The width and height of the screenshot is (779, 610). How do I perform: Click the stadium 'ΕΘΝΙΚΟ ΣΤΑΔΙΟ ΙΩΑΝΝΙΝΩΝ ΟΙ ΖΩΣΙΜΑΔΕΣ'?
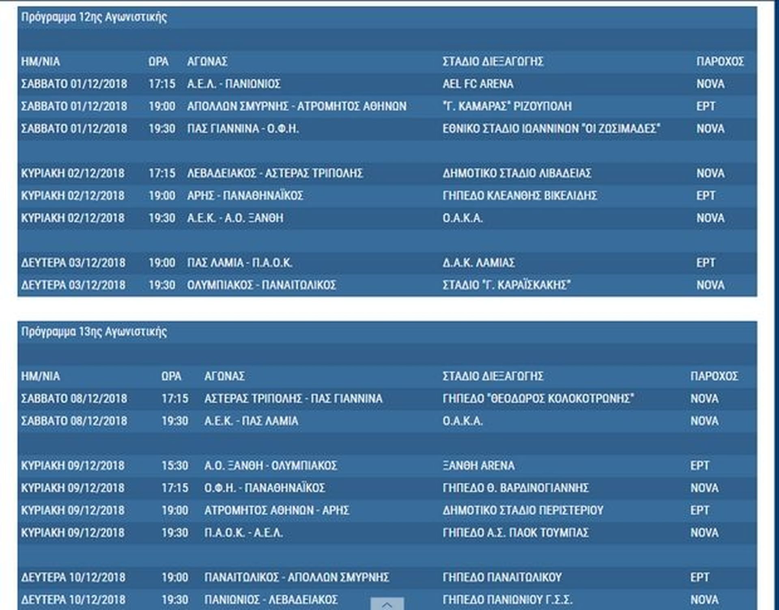point(551,129)
